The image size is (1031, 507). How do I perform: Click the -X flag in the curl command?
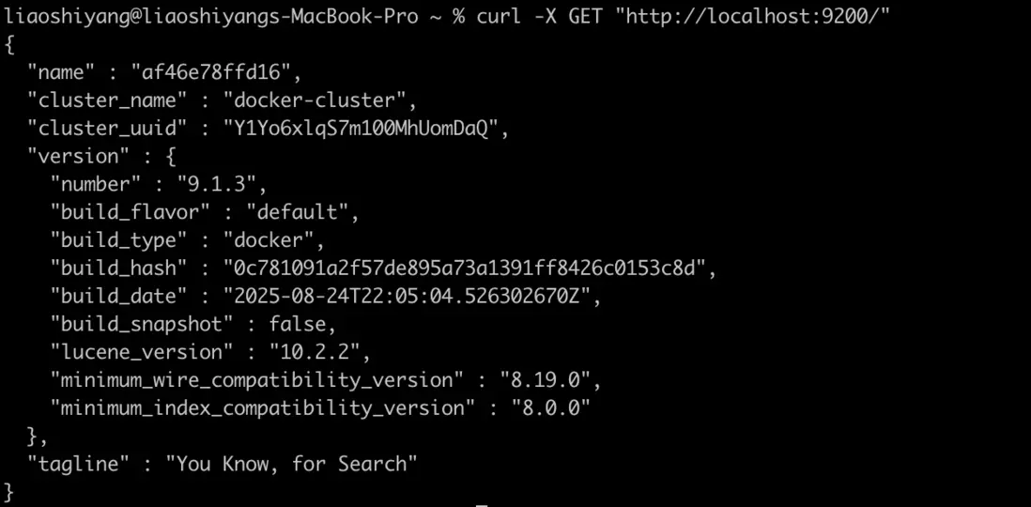545,16
